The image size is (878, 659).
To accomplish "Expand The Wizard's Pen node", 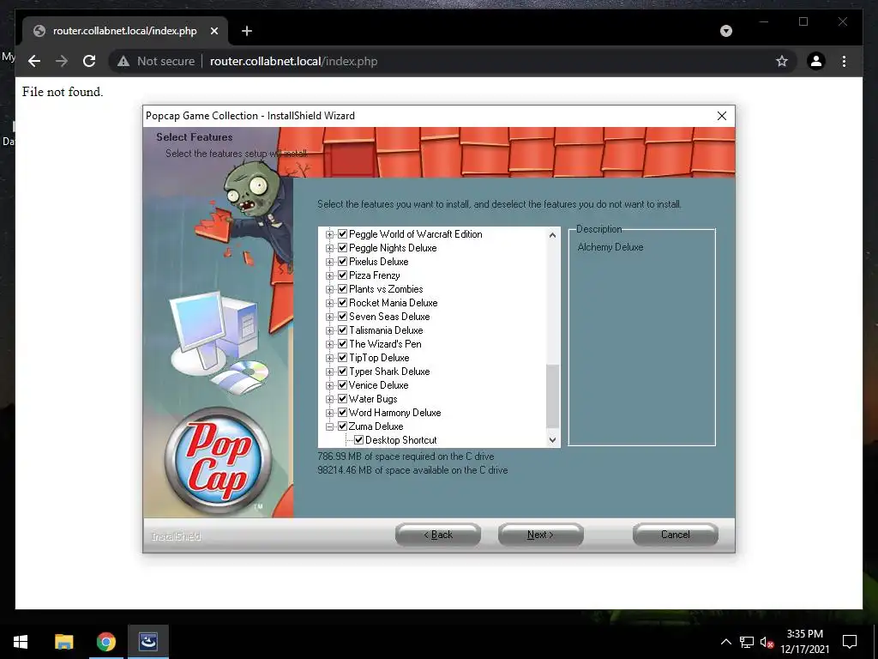I will [329, 345].
